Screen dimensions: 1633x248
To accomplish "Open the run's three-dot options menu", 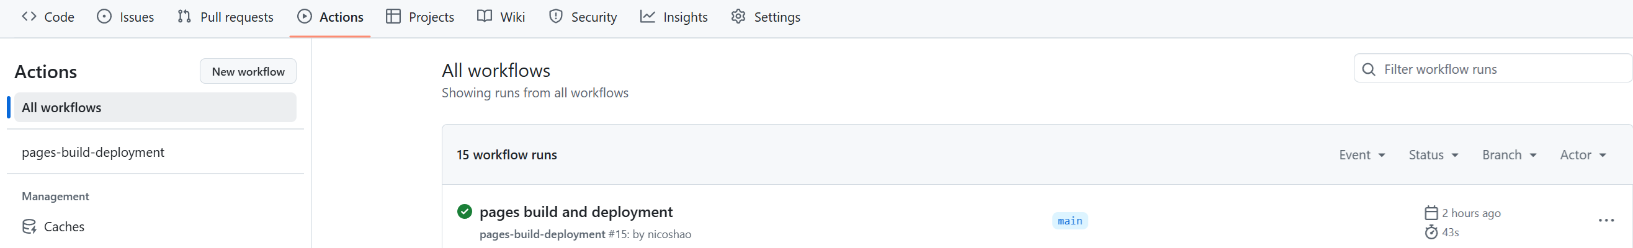I will pyautogui.click(x=1606, y=221).
